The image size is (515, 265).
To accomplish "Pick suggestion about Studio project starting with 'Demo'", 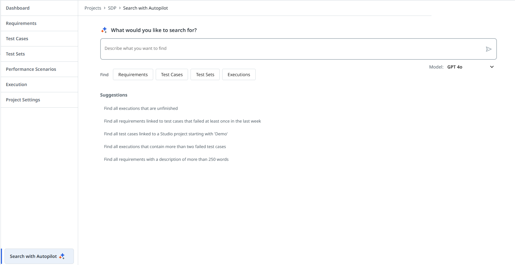I will 166,134.
